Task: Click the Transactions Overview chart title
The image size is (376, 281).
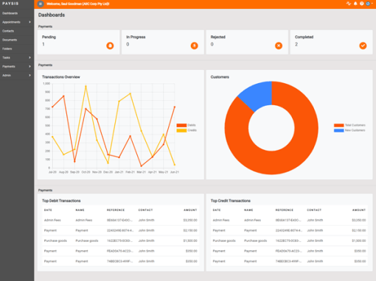Action: (61, 77)
